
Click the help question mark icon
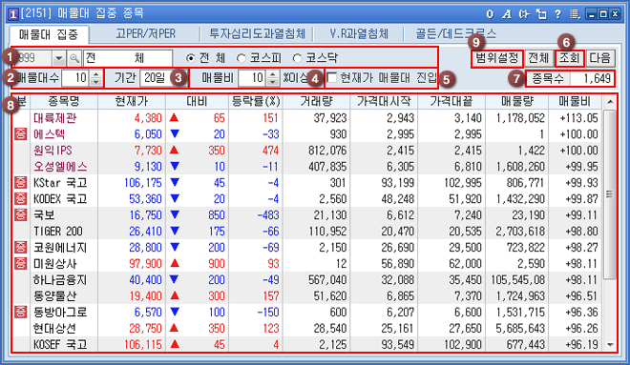pyautogui.click(x=557, y=14)
